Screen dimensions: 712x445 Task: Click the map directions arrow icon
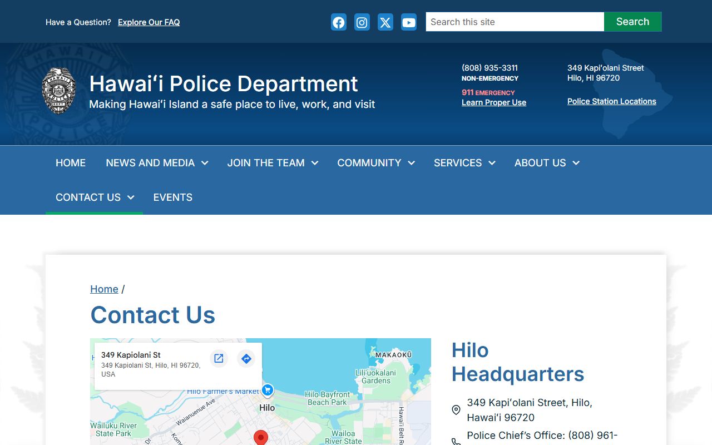coord(246,359)
